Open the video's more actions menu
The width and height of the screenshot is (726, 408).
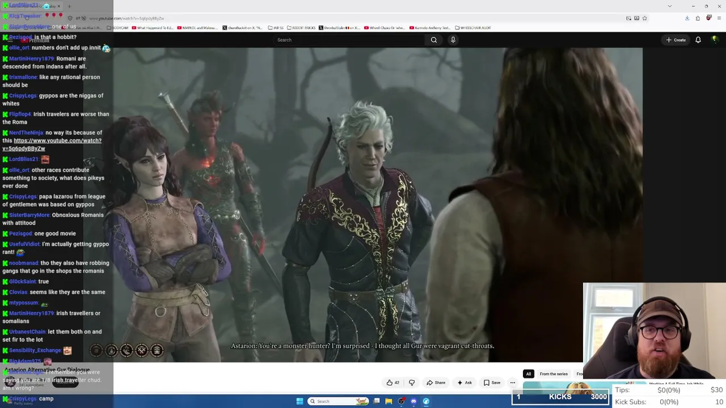[512, 382]
